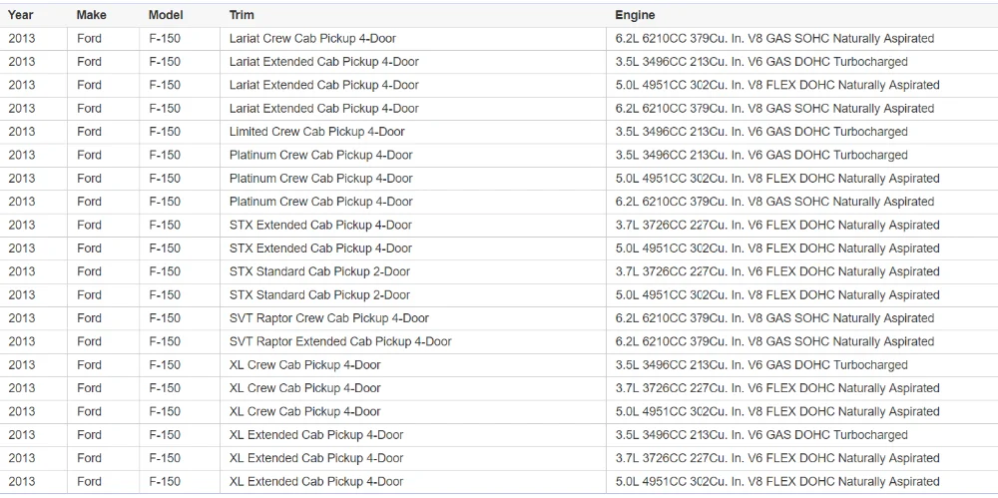
Task: Select the 3.5L engine for Lariat Extended Cab
Action: (761, 62)
